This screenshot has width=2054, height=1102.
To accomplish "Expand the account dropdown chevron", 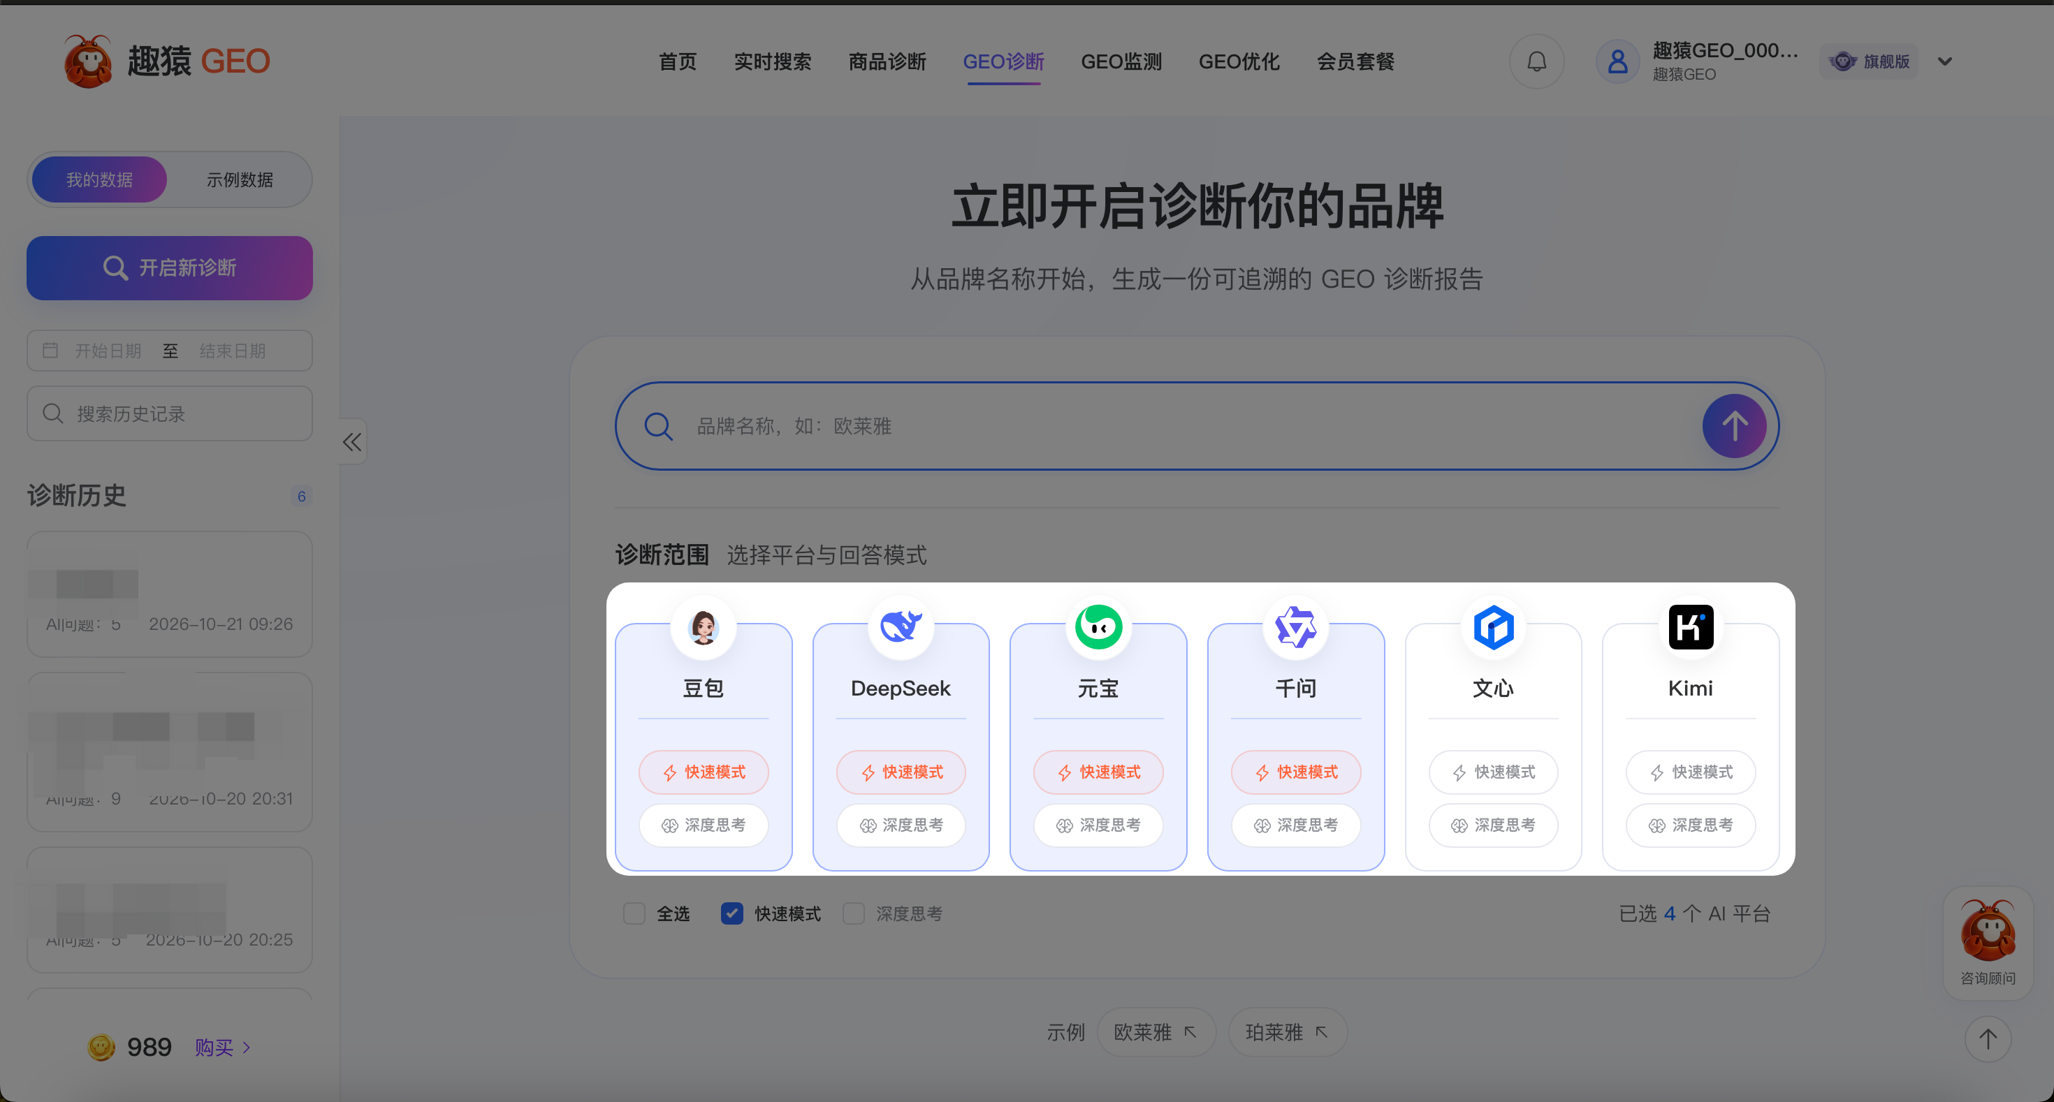I will point(1945,61).
